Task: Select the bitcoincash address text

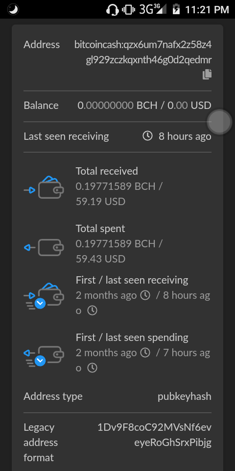Action: tap(143, 52)
